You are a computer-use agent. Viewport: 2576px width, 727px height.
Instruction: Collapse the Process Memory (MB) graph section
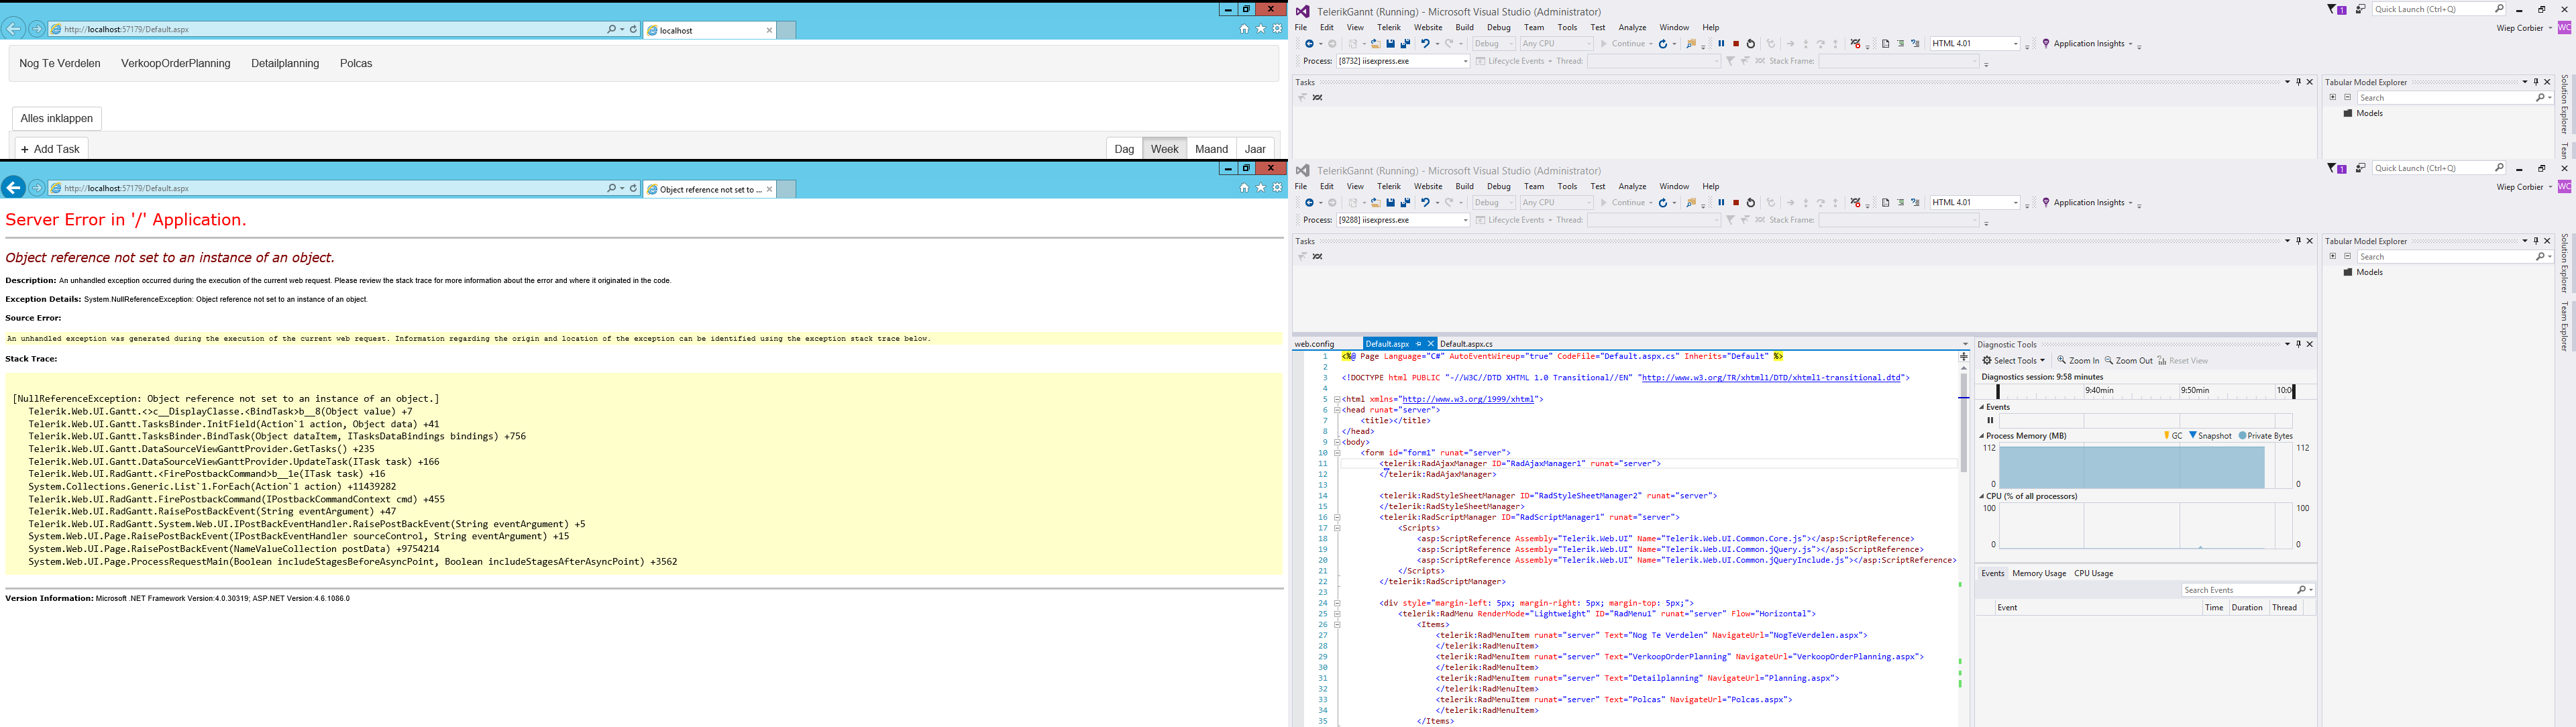[x=1982, y=436]
